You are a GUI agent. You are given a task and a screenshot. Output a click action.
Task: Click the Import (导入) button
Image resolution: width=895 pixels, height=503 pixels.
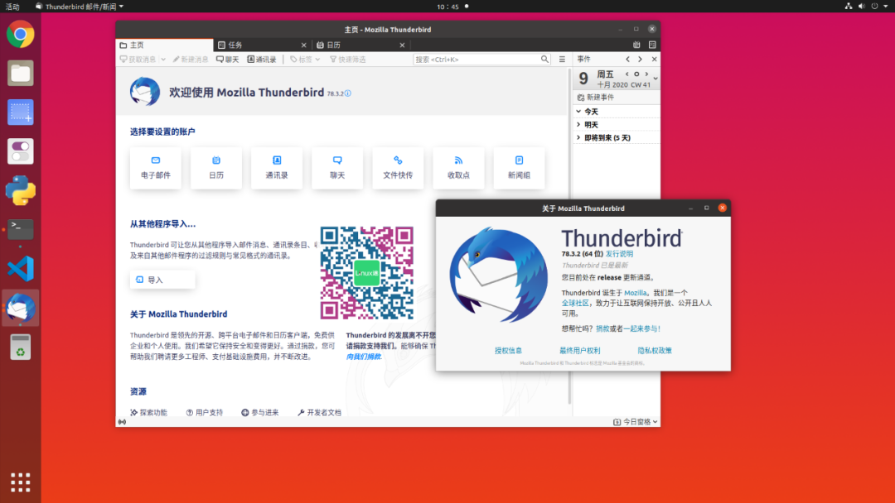162,280
